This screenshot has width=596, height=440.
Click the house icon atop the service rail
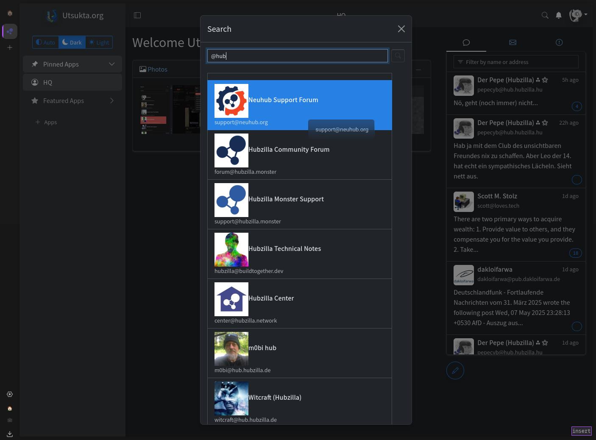[10, 13]
